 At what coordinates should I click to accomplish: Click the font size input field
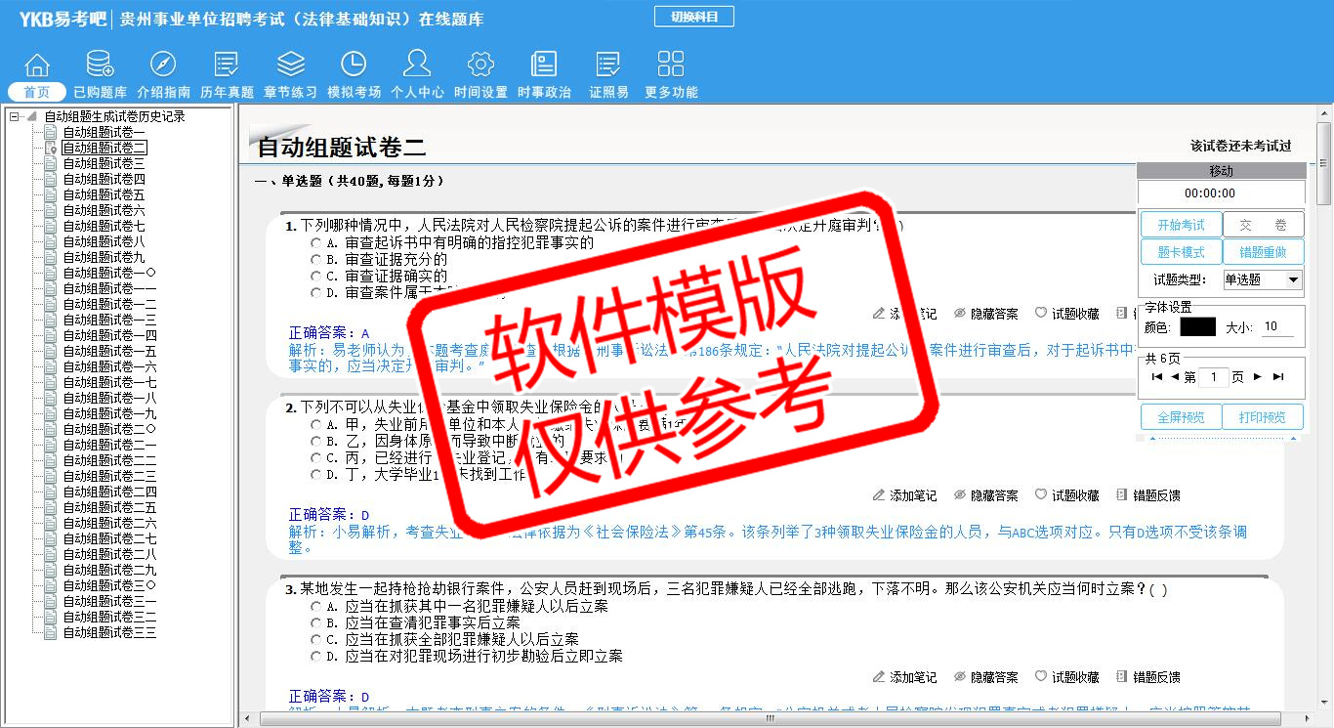tap(1276, 327)
